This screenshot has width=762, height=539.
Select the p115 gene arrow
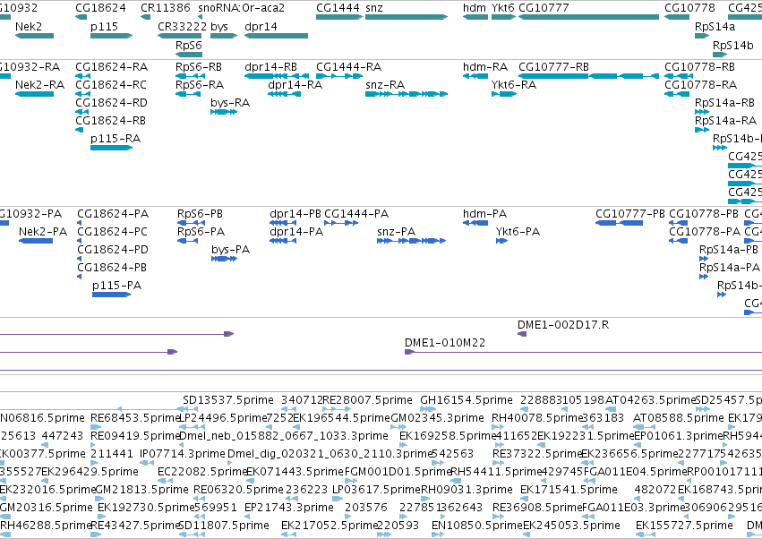coord(111,36)
